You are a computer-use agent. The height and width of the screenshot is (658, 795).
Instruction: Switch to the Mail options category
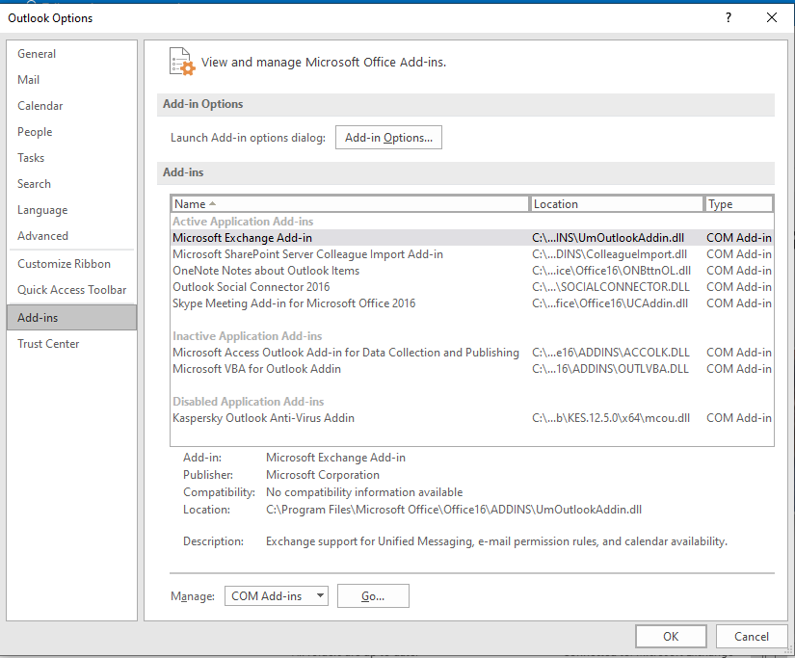[x=29, y=80]
